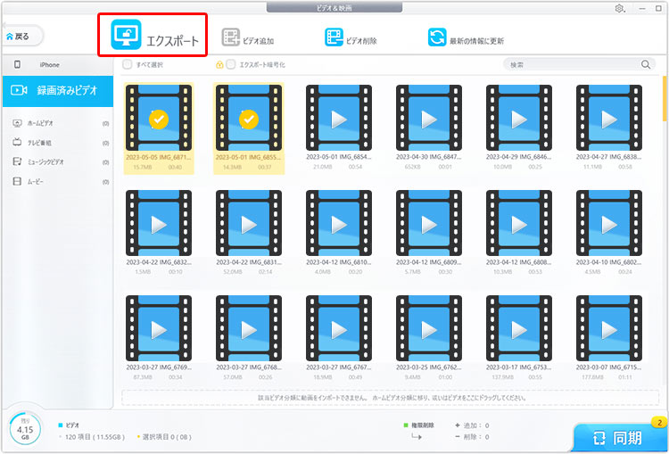
Task: Click the ビデオ削除 (Delete video) icon
Action: (x=334, y=37)
